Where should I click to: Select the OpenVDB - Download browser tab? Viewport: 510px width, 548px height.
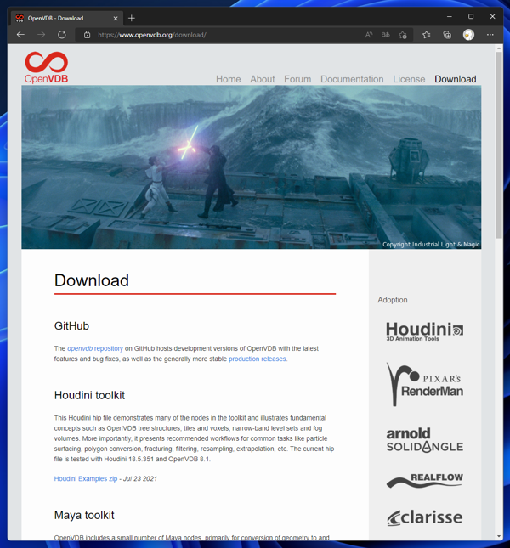click(x=67, y=18)
